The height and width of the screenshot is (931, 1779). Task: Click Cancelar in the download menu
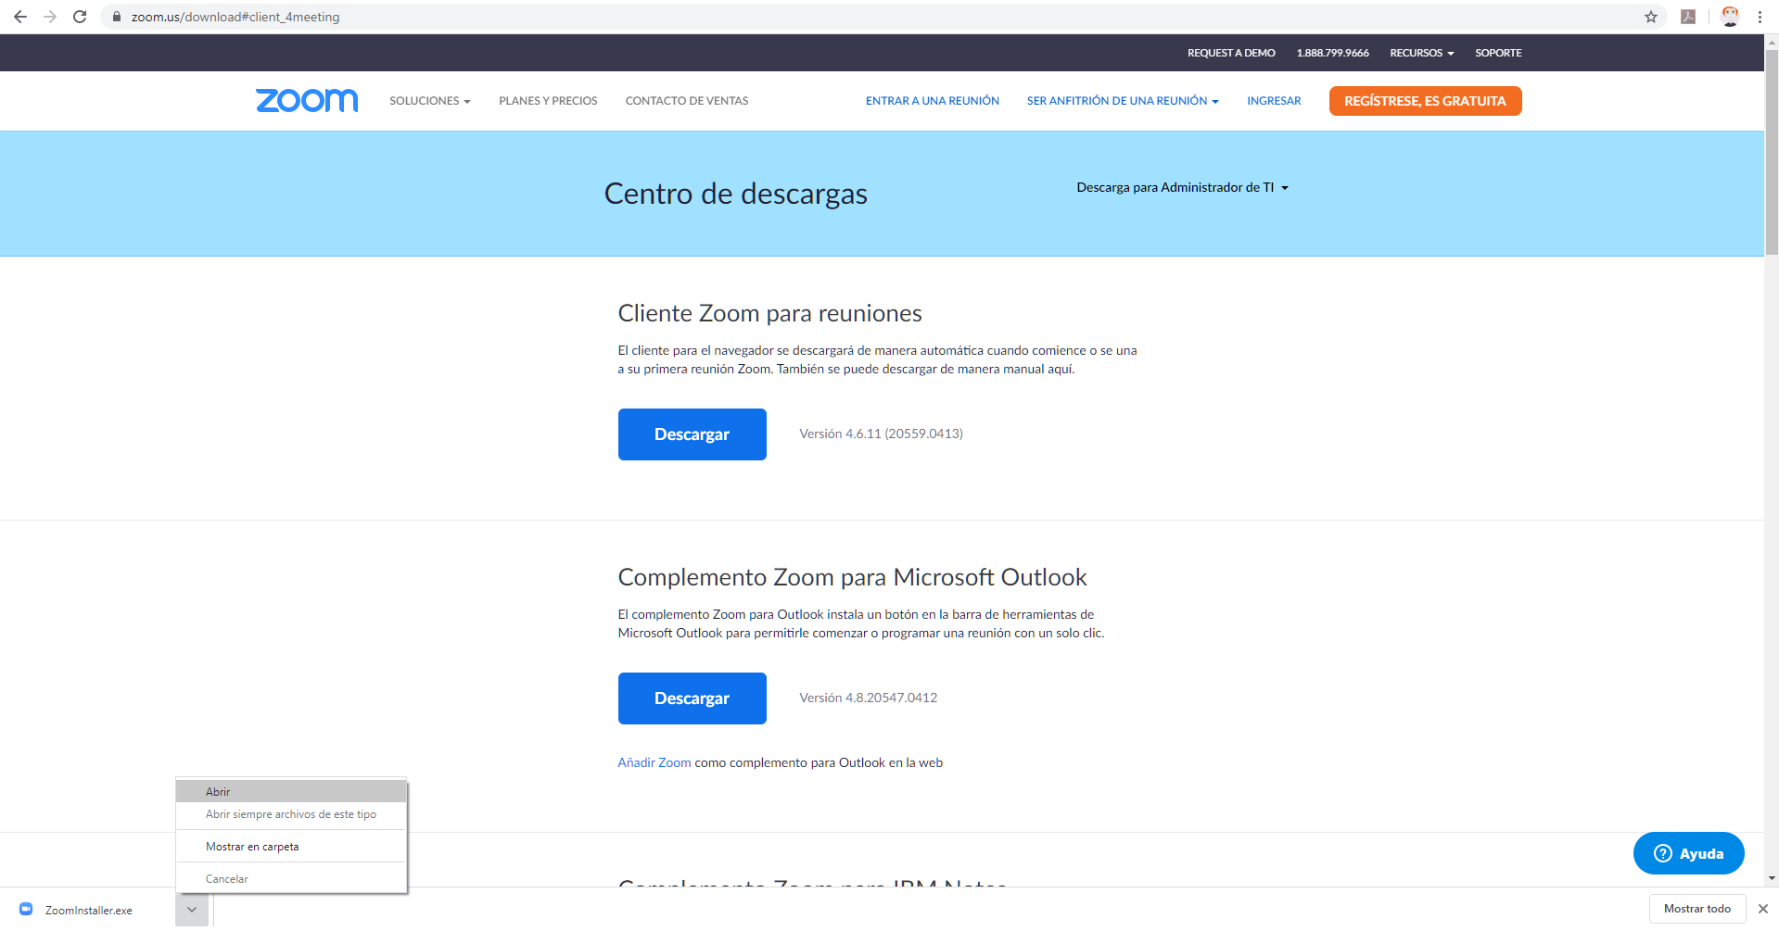click(x=291, y=879)
